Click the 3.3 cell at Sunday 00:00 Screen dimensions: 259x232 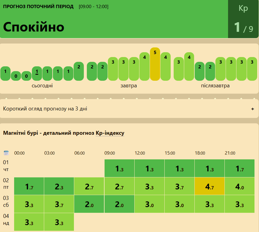pos(29,222)
